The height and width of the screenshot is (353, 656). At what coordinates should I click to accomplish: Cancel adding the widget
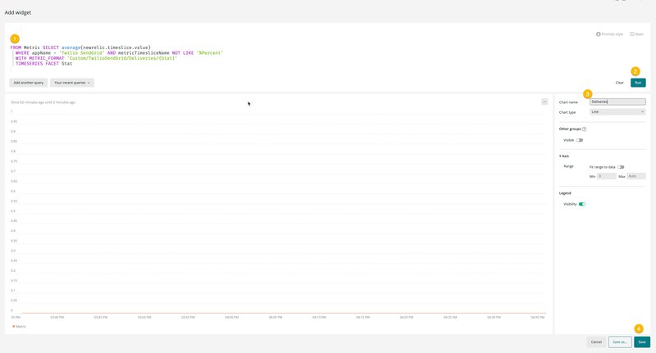(596, 342)
